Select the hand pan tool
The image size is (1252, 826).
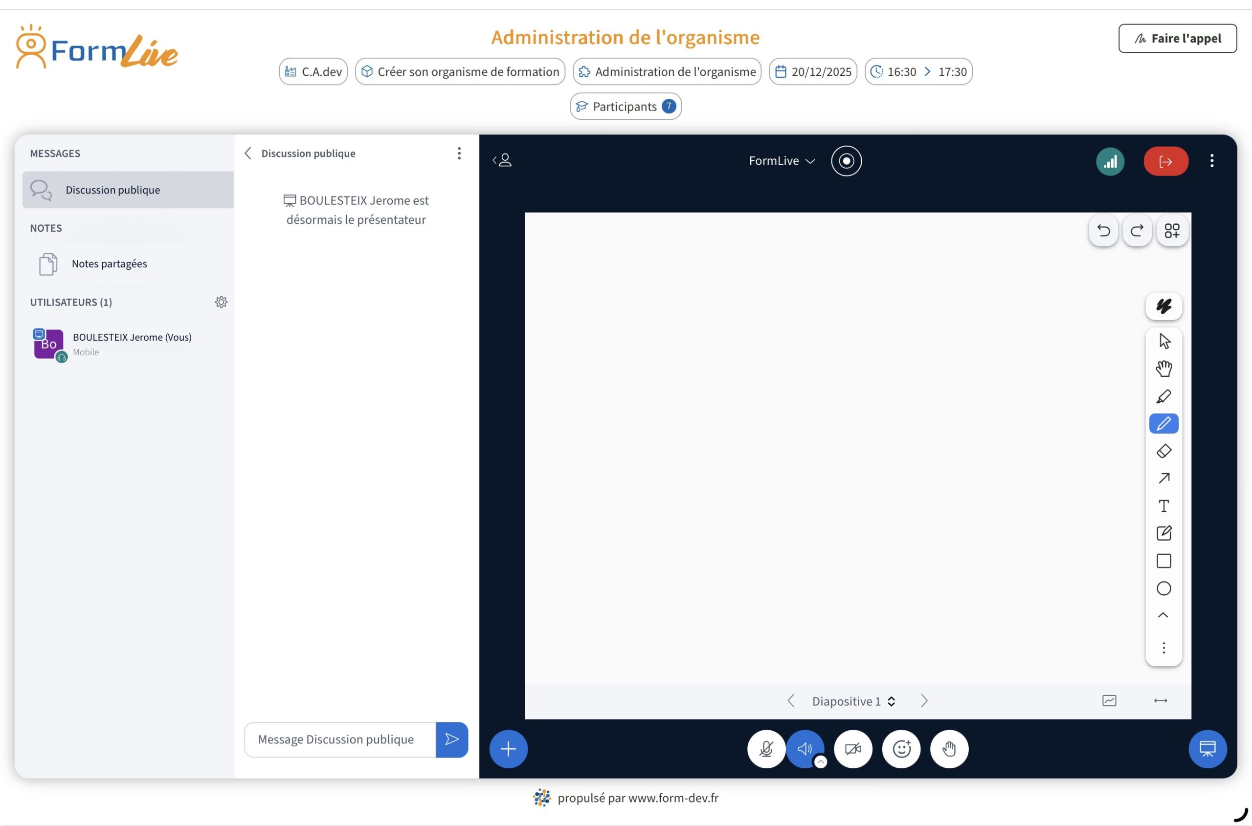1163,368
